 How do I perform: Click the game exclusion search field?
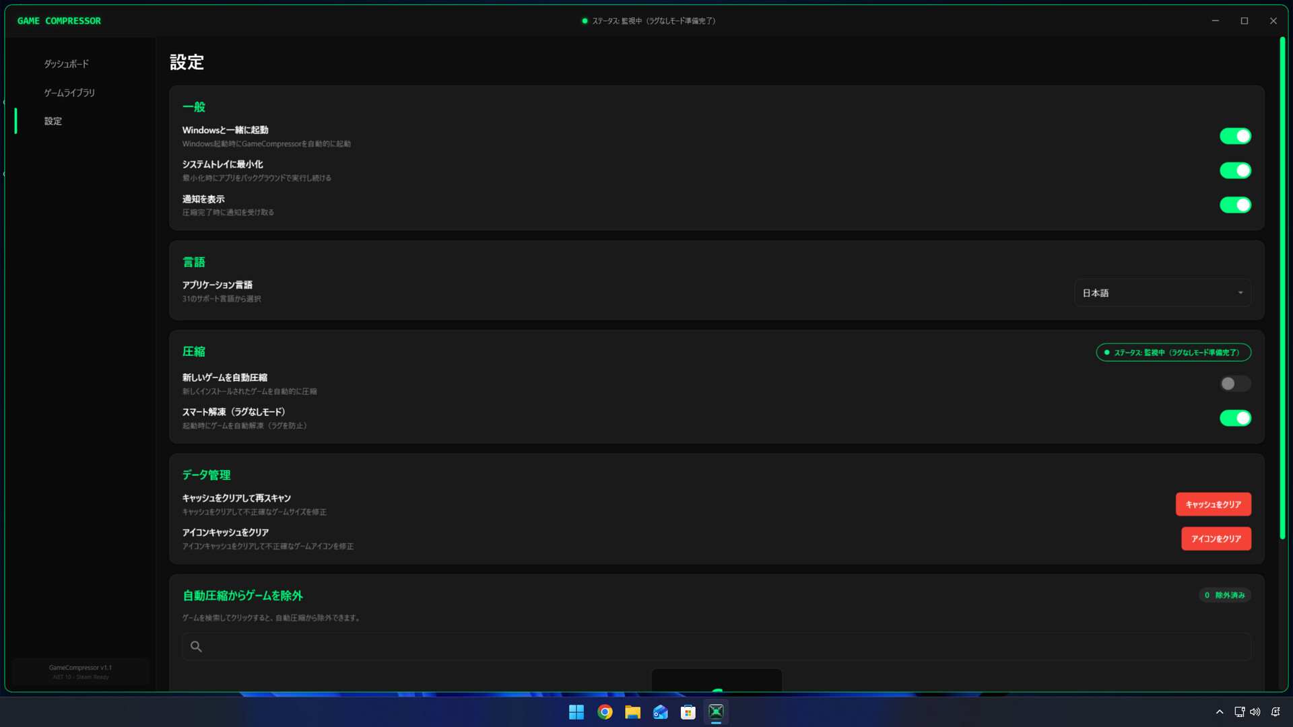point(717,646)
